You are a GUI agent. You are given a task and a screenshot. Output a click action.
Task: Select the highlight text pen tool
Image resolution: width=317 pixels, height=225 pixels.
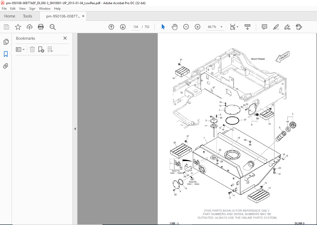point(276,27)
